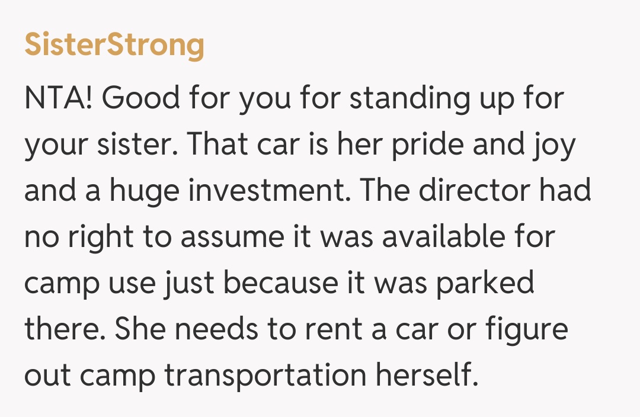Click the words 'to assume'
Screen dimensions: 640x417
pyautogui.click(x=226, y=236)
